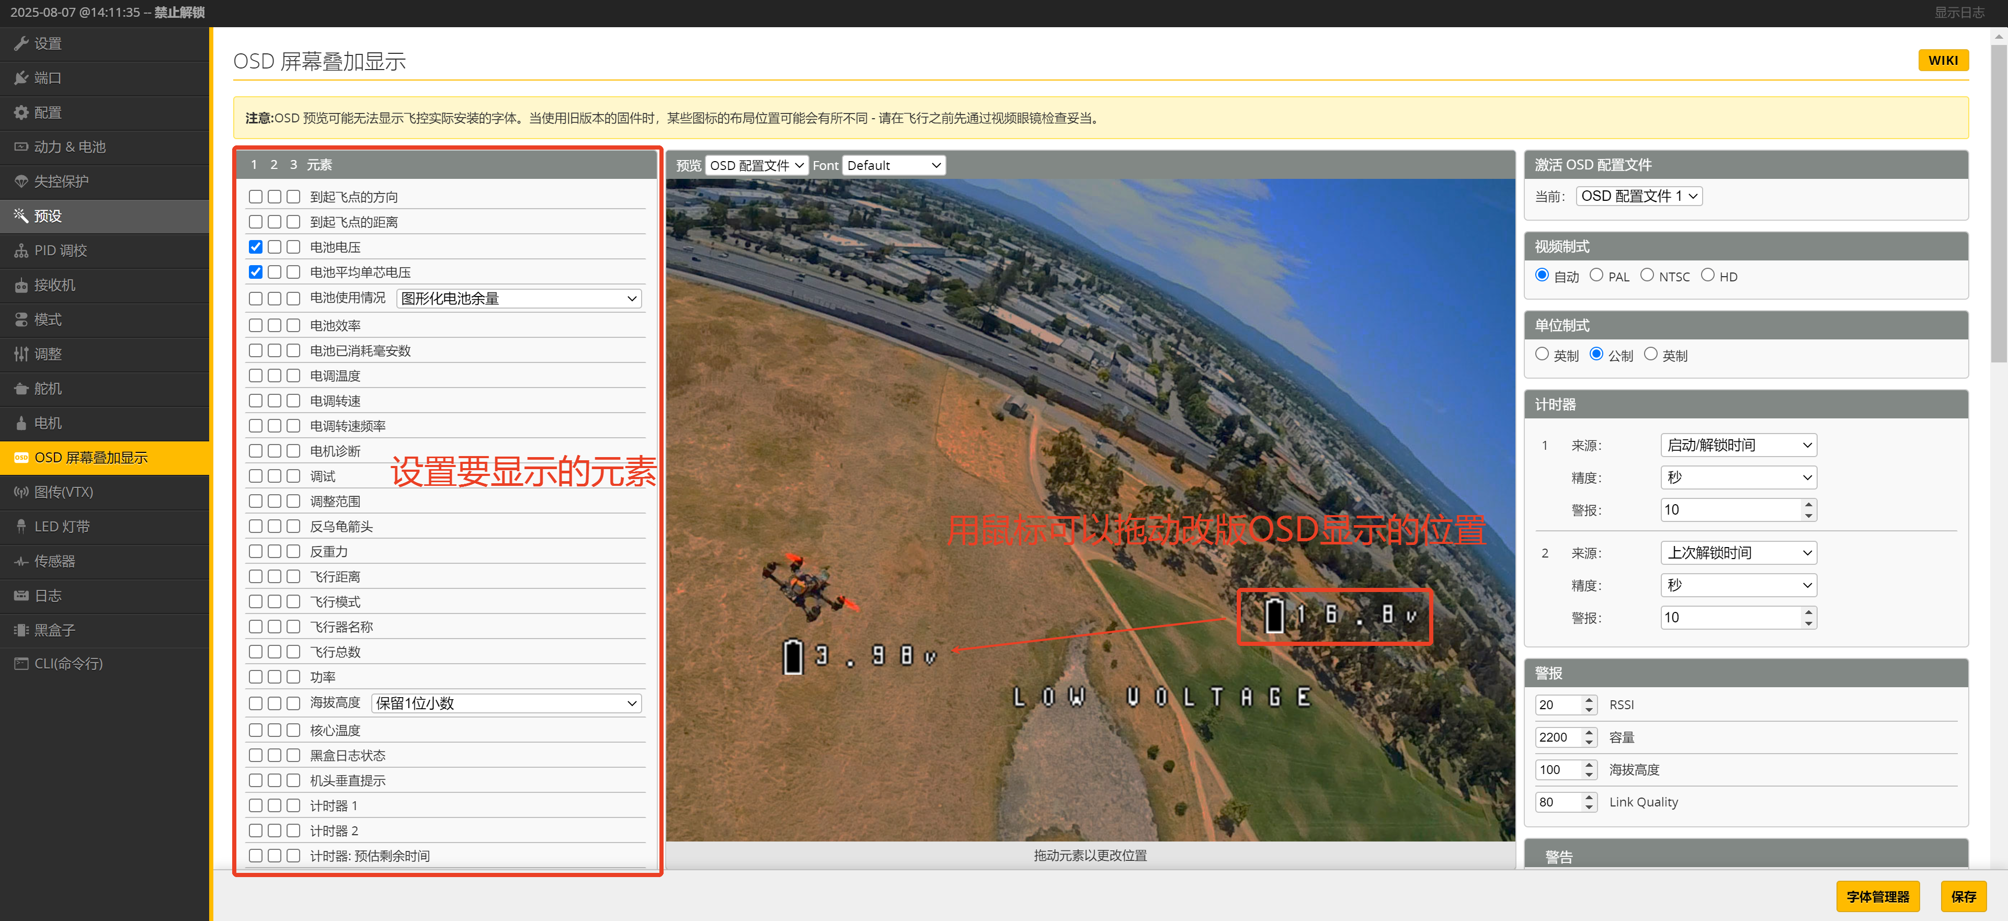This screenshot has width=2008, height=921.
Task: Click the gear icon for 配置
Action: pyautogui.click(x=21, y=112)
